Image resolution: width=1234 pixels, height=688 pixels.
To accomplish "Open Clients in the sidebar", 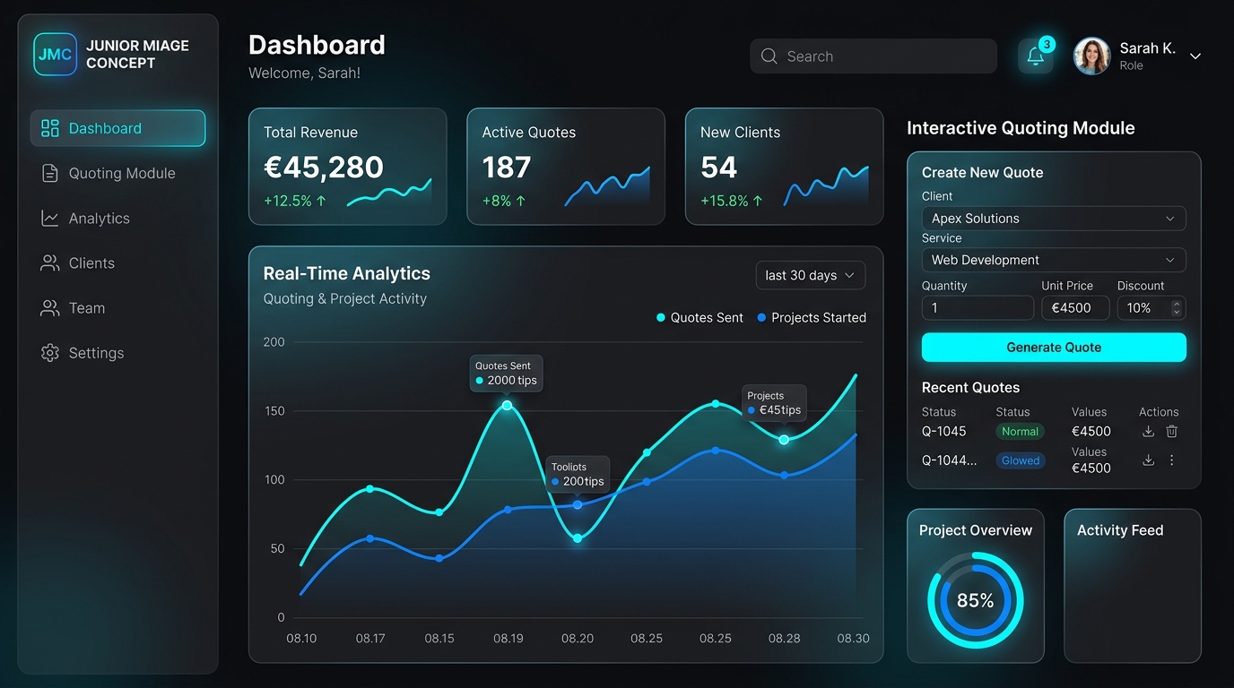I will 117,263.
